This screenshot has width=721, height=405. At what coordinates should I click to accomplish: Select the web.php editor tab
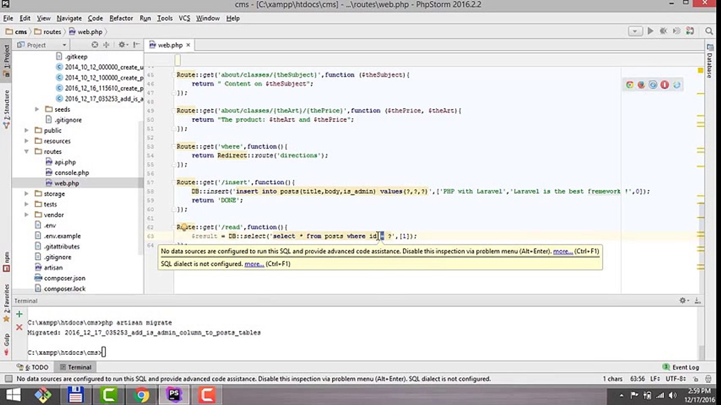tap(169, 45)
